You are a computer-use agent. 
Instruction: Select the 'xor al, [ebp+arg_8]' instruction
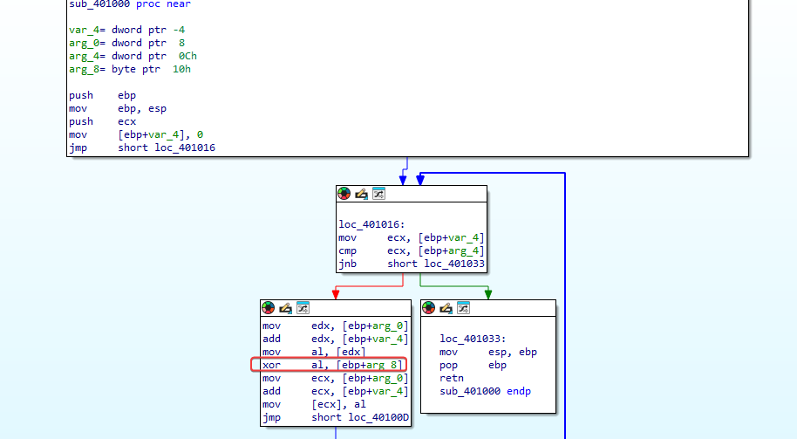point(332,365)
